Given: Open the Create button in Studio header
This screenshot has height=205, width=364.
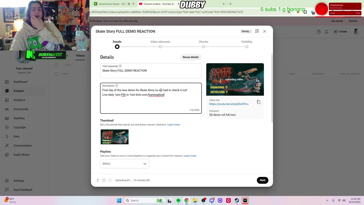Looking at the screenshot, I should pos(340,32).
